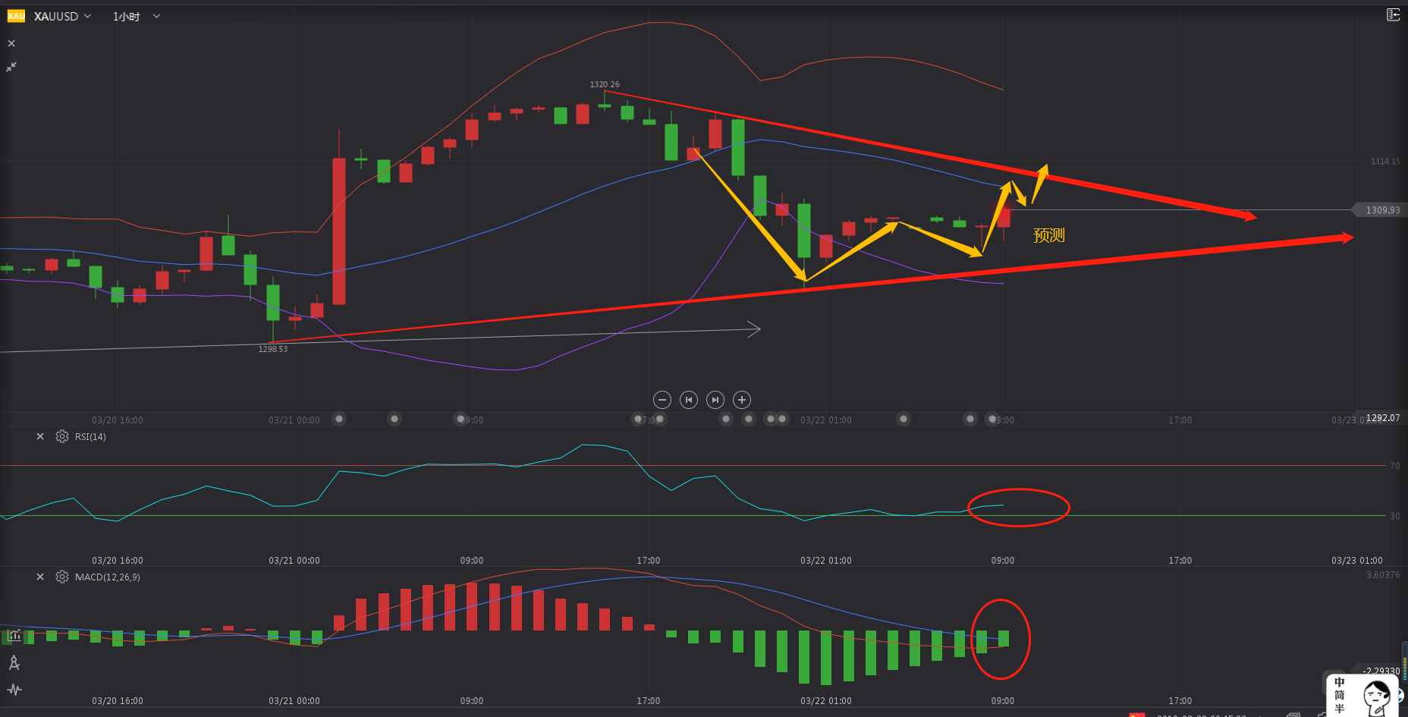This screenshot has width=1408, height=717.
Task: Click the RSI(14) indicator label
Action: point(90,437)
